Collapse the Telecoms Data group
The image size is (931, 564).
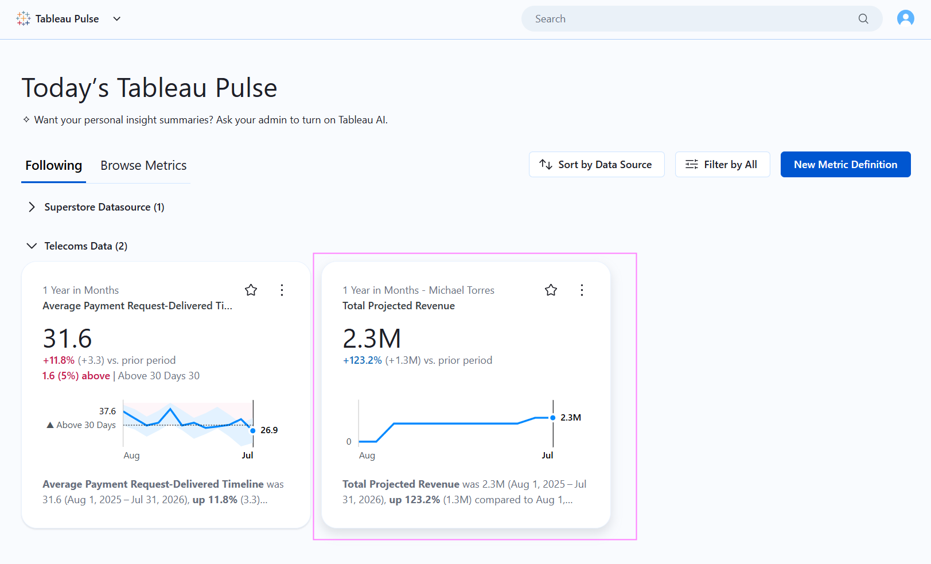(x=32, y=246)
